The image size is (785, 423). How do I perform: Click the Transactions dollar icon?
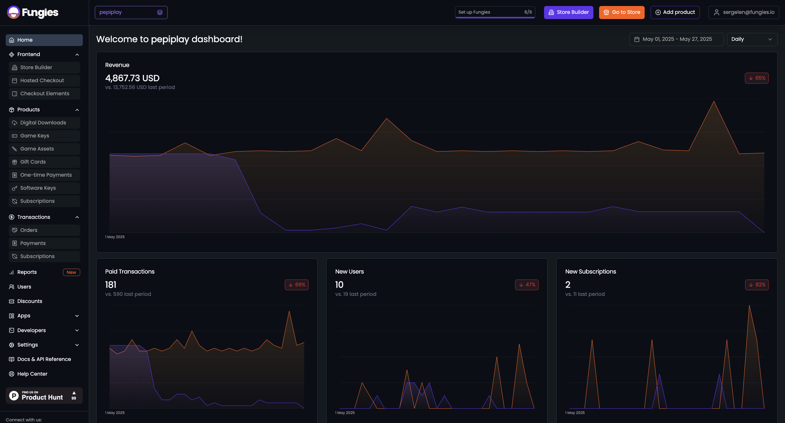(11, 217)
